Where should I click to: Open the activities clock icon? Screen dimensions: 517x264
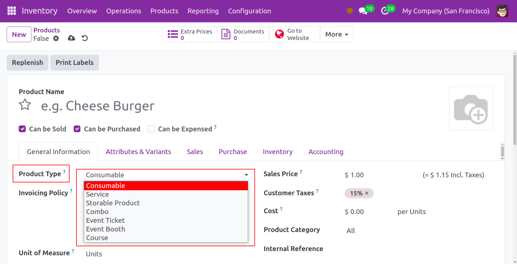(x=385, y=11)
